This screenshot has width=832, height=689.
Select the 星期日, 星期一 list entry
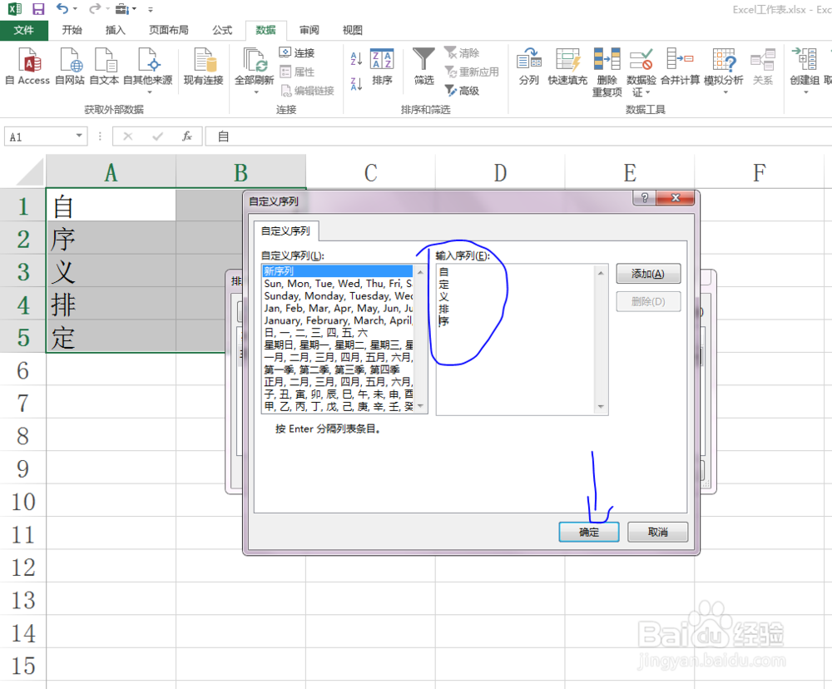[x=338, y=345]
